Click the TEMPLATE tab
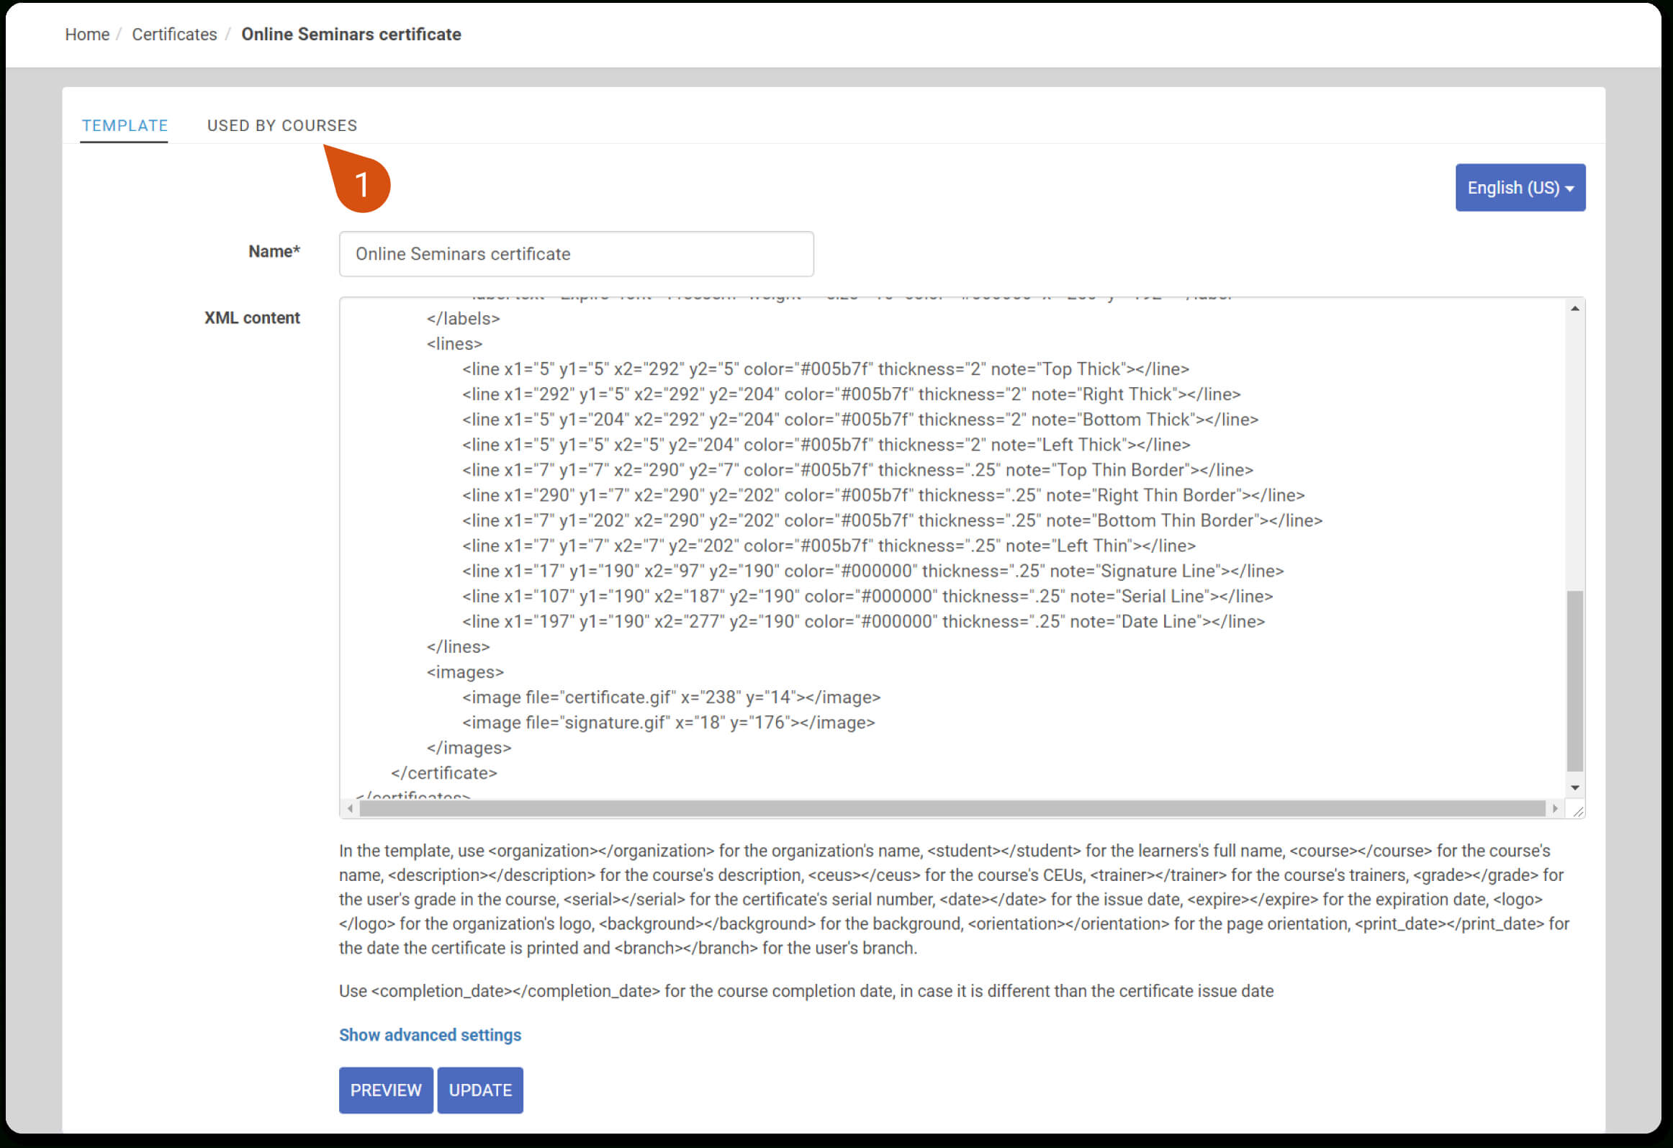This screenshot has width=1673, height=1148. coord(123,126)
